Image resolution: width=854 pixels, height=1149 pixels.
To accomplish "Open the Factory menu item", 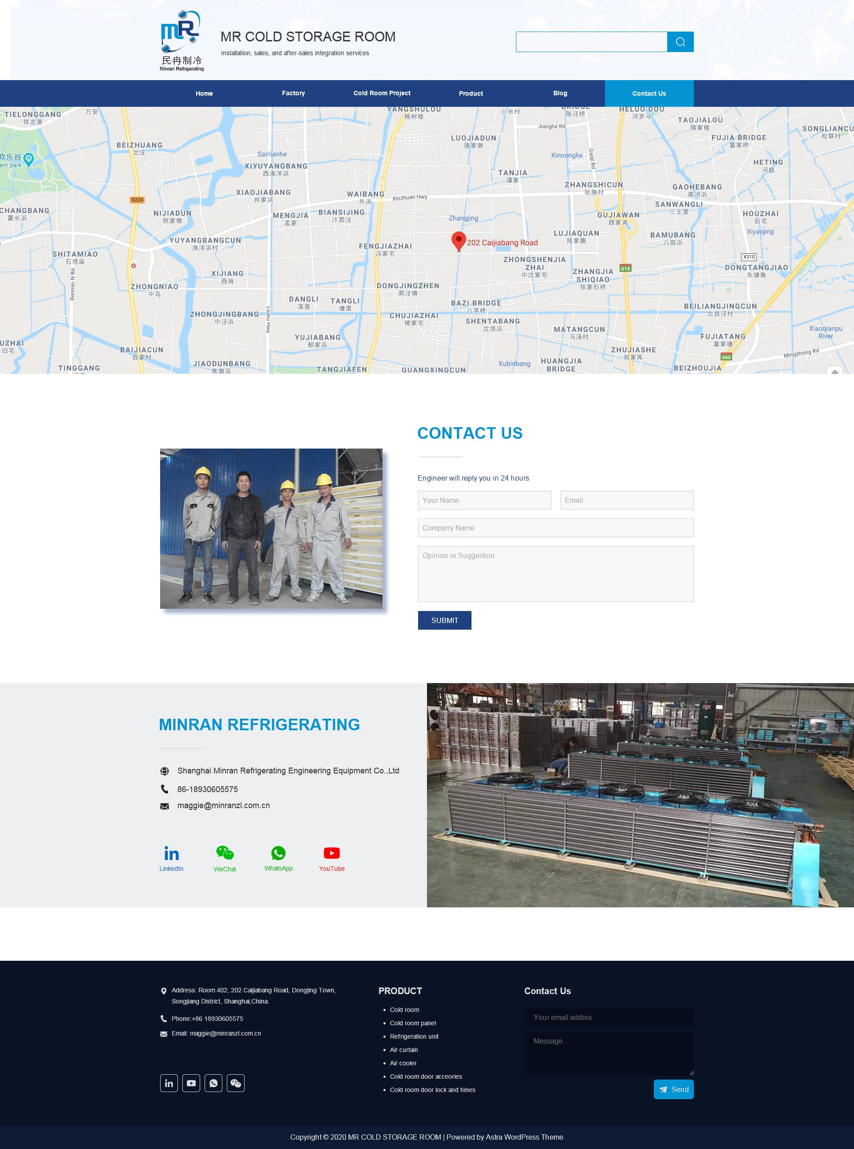I will pos(293,93).
